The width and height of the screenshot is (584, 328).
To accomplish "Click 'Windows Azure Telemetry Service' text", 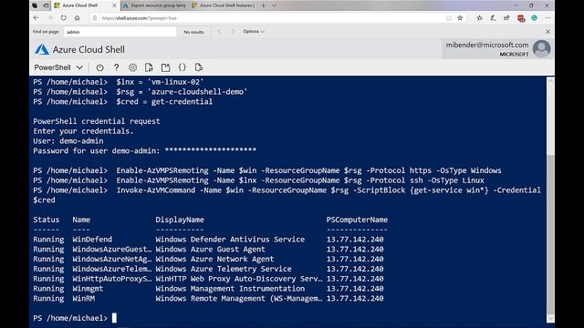I will tap(224, 269).
